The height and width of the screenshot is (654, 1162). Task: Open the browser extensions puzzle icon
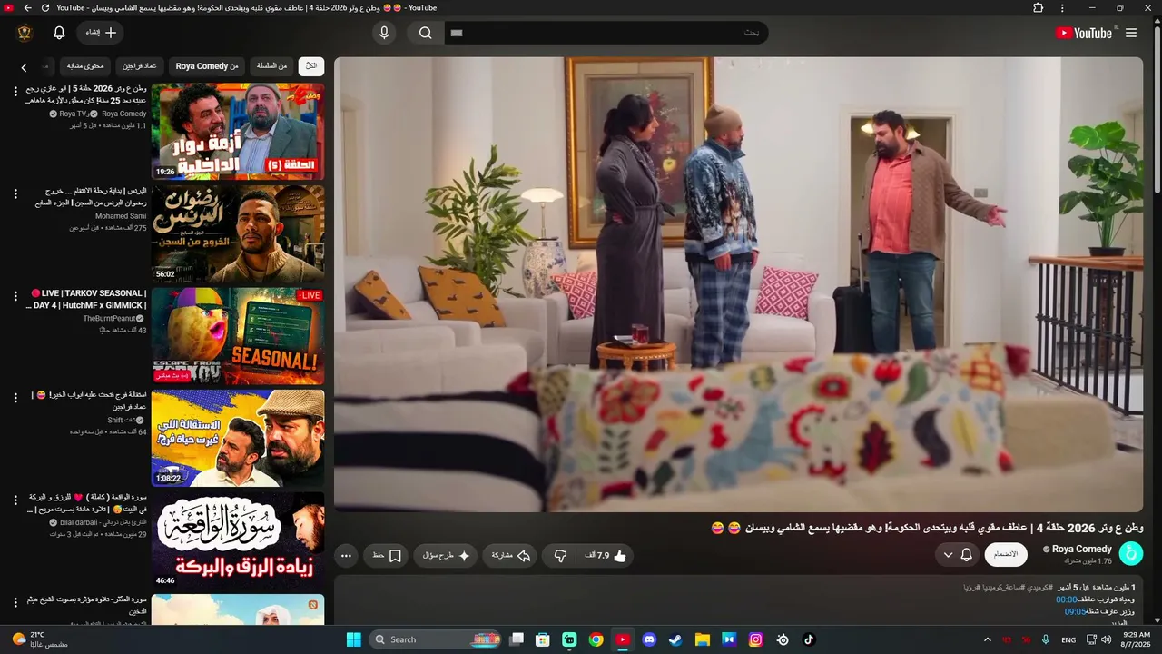pyautogui.click(x=1039, y=8)
